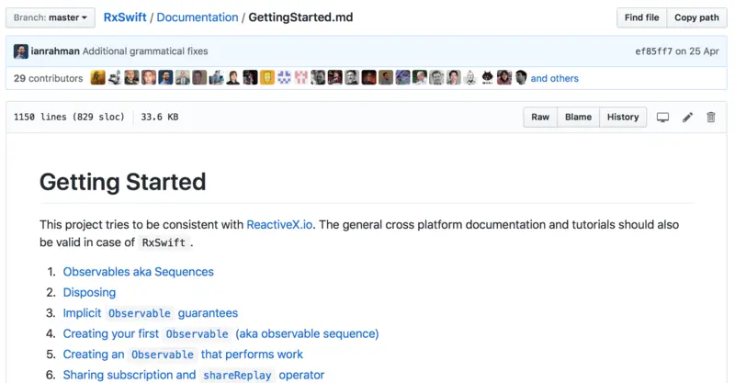View the Raw file
Screen dimensions: 735x383
pos(540,118)
